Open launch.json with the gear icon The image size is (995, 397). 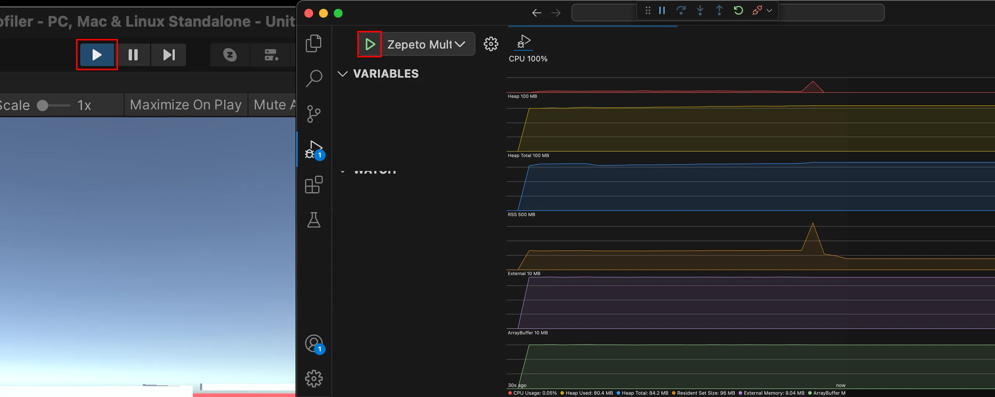point(491,44)
